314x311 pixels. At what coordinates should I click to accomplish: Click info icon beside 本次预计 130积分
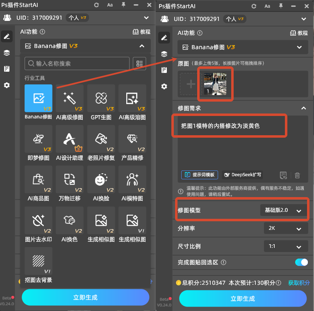click(278, 283)
